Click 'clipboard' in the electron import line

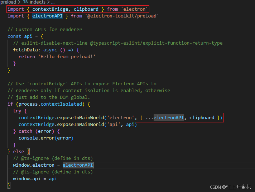click(x=86, y=9)
